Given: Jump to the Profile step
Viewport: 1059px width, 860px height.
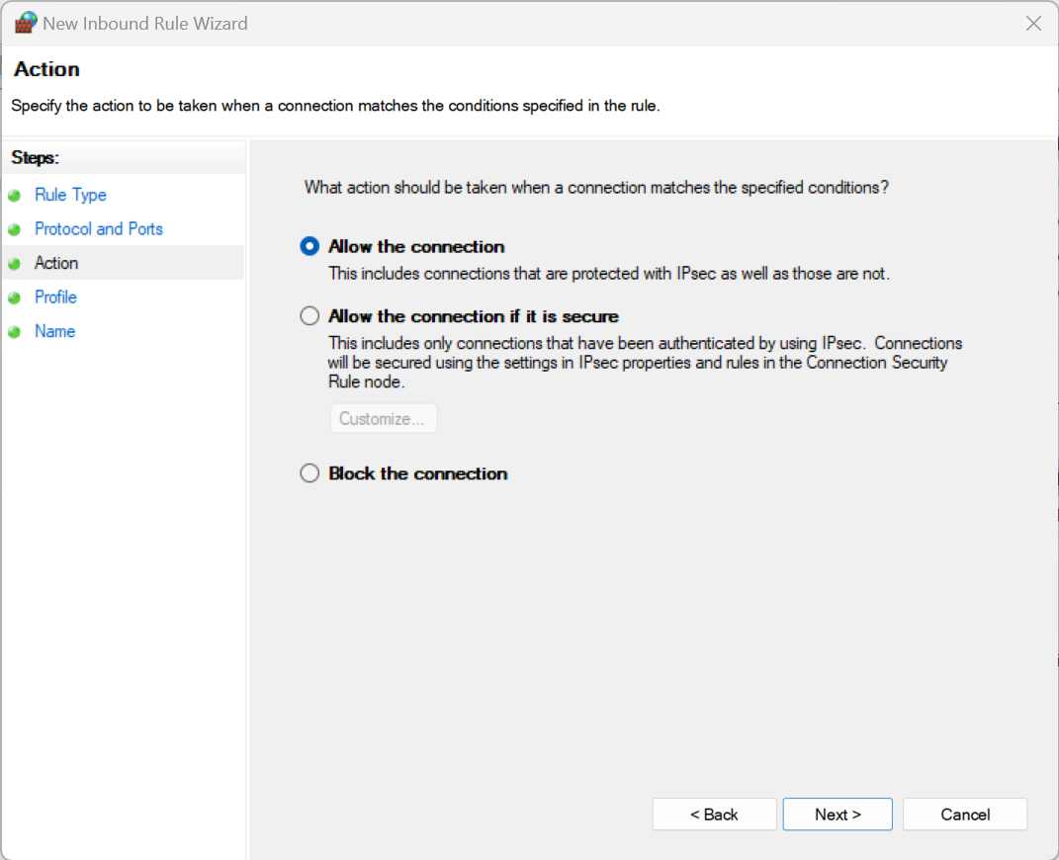Looking at the screenshot, I should [55, 297].
